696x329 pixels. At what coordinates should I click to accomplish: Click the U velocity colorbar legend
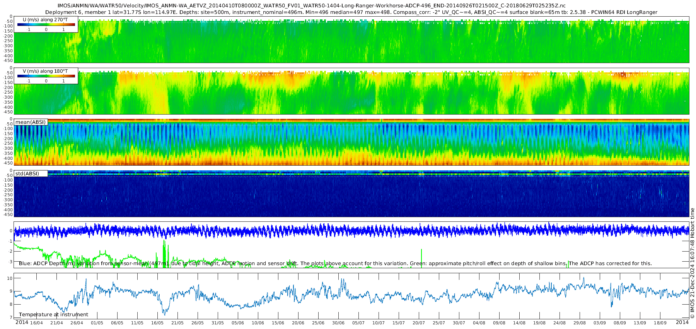pyautogui.click(x=46, y=25)
